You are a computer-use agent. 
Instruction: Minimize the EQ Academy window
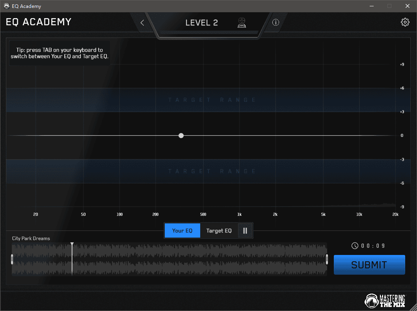tap(371, 6)
